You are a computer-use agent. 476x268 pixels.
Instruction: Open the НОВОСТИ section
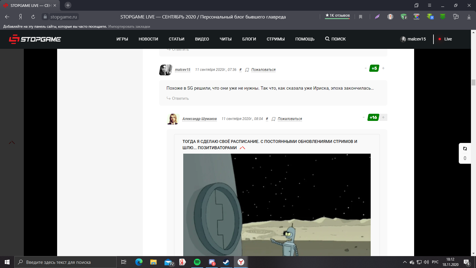pos(148,39)
